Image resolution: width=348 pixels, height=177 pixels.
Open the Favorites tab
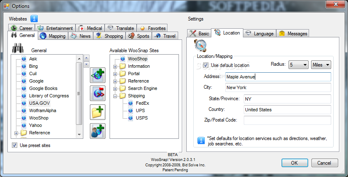[x=152, y=28]
